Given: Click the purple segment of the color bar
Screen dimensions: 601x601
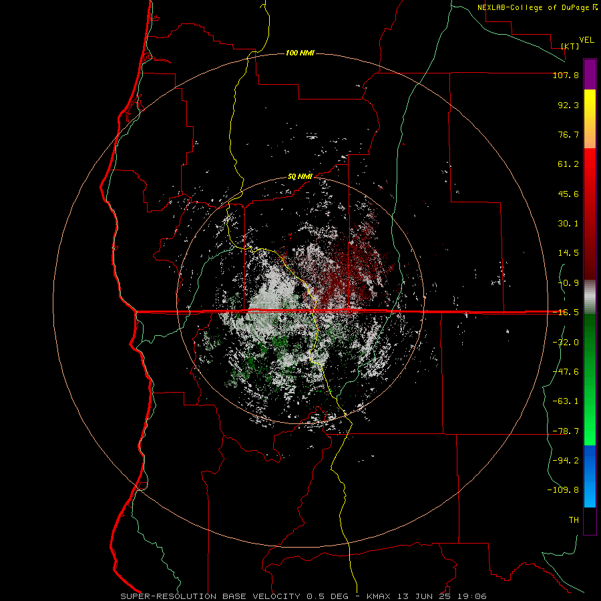Looking at the screenshot, I should click(590, 74).
